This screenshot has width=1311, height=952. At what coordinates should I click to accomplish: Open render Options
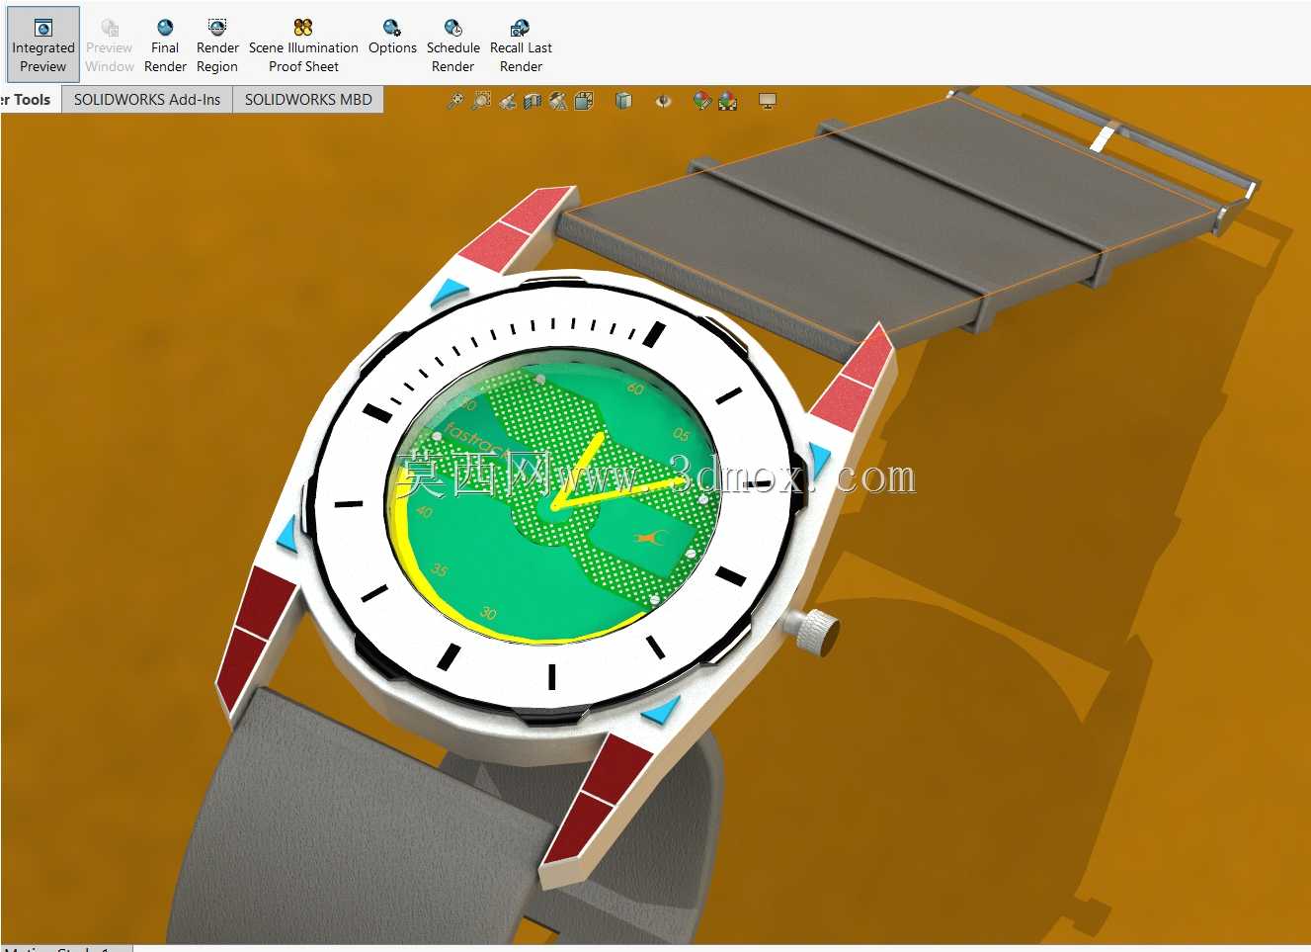coord(392,38)
